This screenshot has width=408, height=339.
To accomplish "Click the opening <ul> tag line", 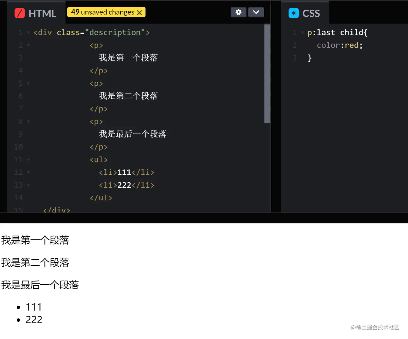I will pos(99,160).
